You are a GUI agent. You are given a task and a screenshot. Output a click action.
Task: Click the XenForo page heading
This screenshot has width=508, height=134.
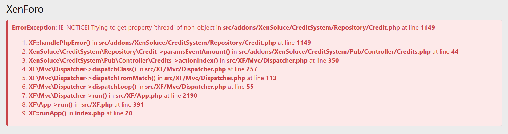25,9
